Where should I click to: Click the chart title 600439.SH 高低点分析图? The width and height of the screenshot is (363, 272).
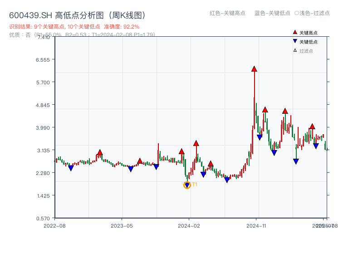77,15
